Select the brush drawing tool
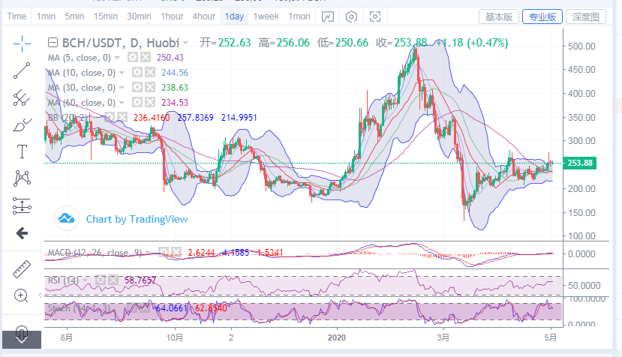 click(22, 124)
